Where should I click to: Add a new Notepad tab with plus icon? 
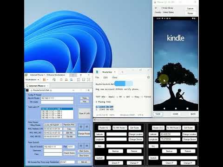click(x=122, y=72)
